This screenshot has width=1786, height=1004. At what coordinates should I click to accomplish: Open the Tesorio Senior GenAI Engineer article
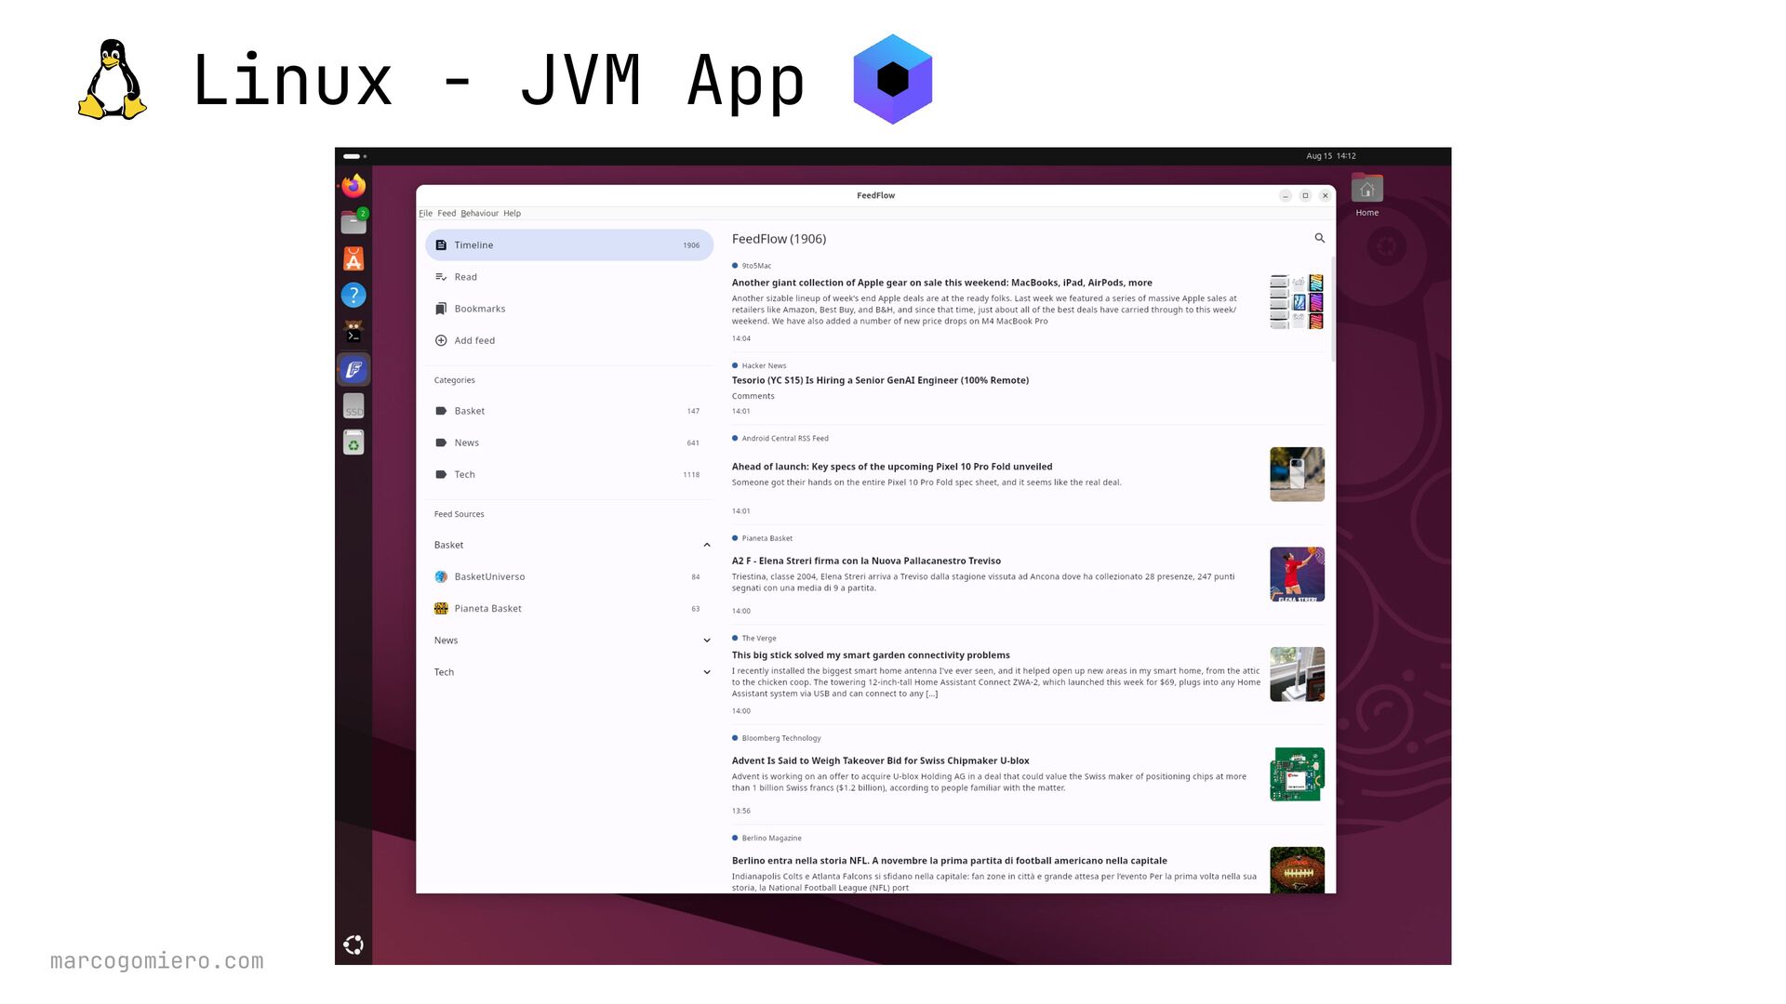coord(880,380)
